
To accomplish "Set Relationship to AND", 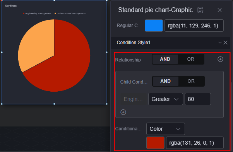I will pos(165,59).
